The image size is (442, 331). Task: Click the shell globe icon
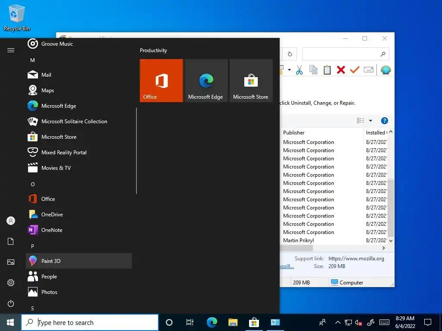[x=385, y=70]
